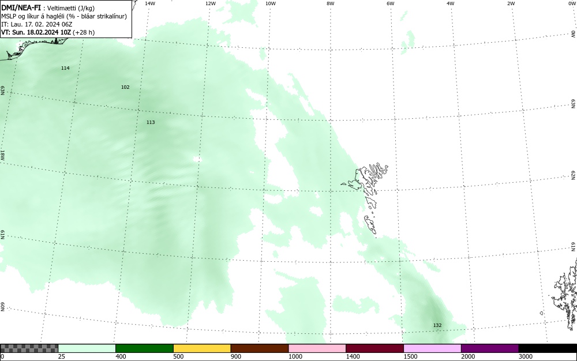
Task: Click the 60N label on left edge
Action: click(2, 307)
